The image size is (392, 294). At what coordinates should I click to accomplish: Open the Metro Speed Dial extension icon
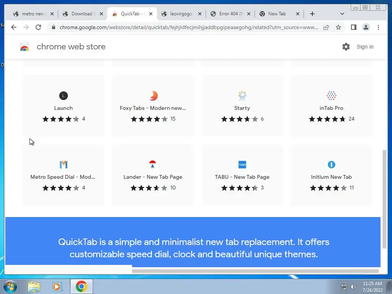click(x=64, y=165)
